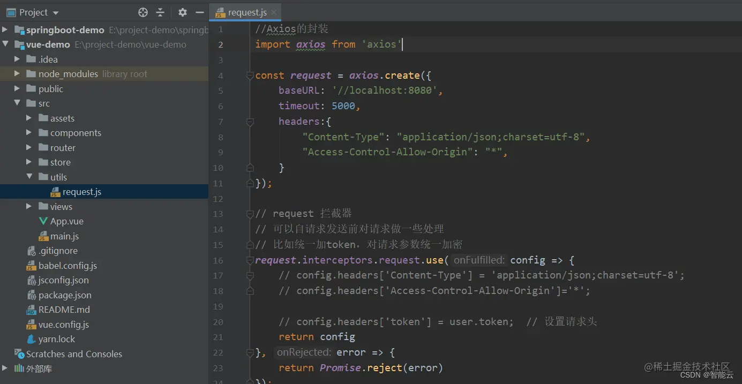Image resolution: width=742 pixels, height=384 pixels.
Task: Click the JS icon on request.js tab
Action: click(220, 12)
